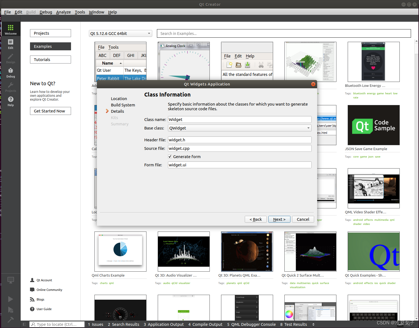Open the Tools menu
419x328 pixels.
click(x=80, y=12)
